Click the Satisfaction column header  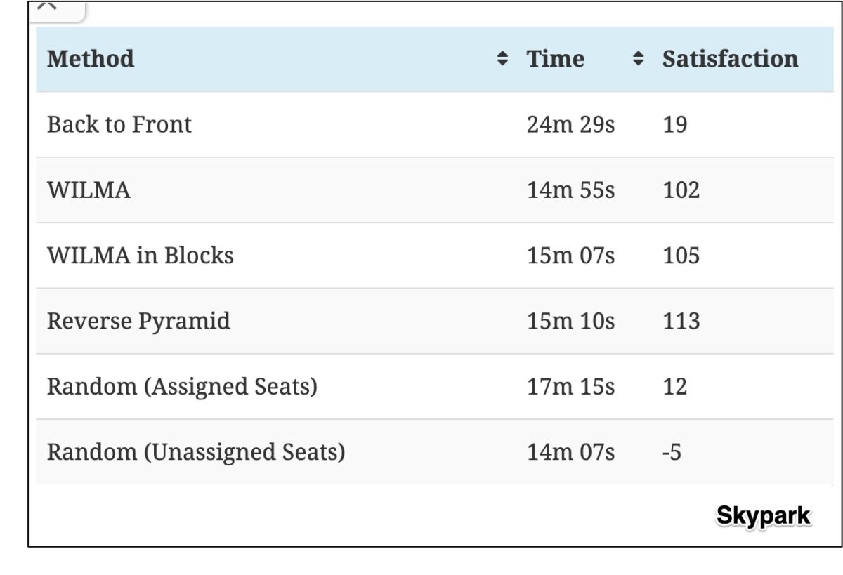(730, 59)
